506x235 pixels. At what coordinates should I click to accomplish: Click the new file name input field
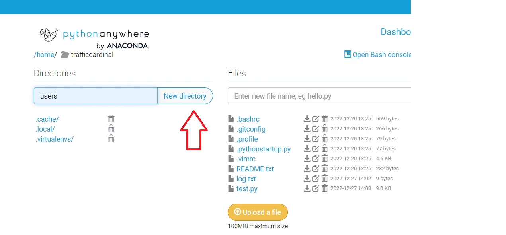[319, 96]
